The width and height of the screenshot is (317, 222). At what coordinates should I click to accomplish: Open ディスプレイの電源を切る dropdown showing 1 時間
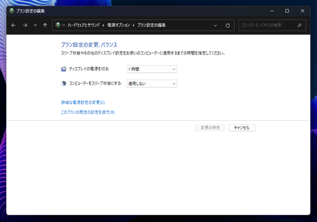tap(152, 69)
